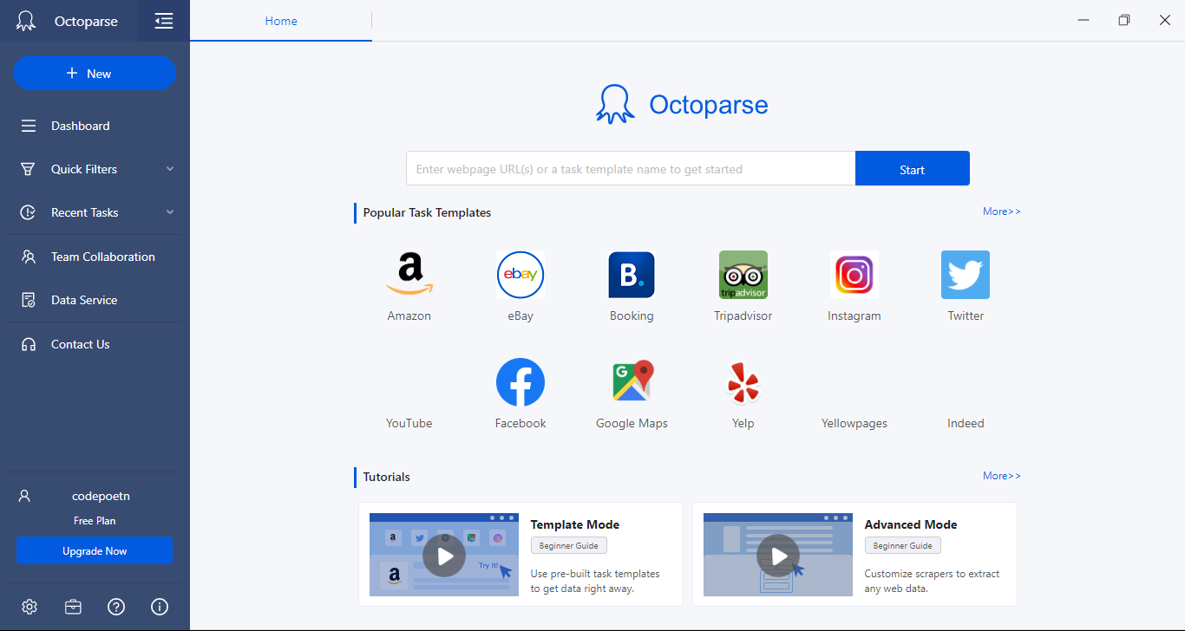
Task: Click the codepoetn username
Action: [x=101, y=496]
